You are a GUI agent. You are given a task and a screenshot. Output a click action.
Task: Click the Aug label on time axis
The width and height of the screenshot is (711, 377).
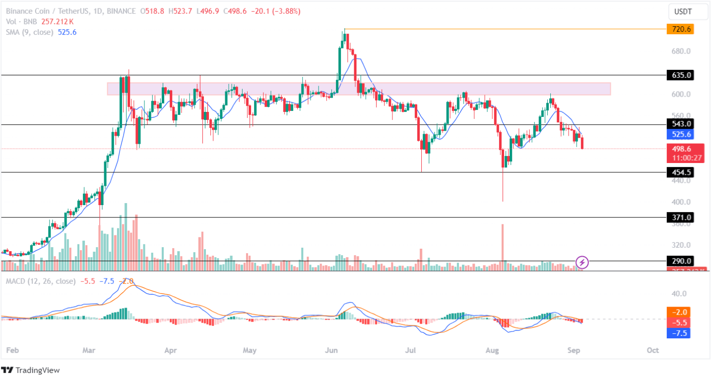point(492,350)
